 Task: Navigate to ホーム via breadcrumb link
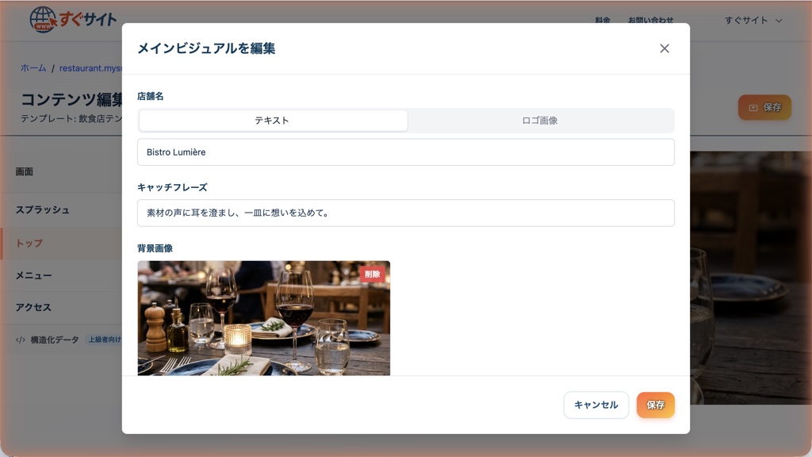tap(33, 68)
